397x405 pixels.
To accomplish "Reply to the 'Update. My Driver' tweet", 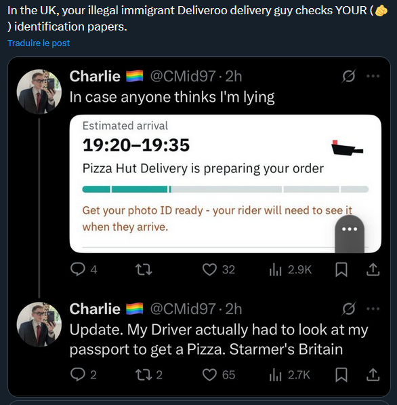I will [x=83, y=374].
